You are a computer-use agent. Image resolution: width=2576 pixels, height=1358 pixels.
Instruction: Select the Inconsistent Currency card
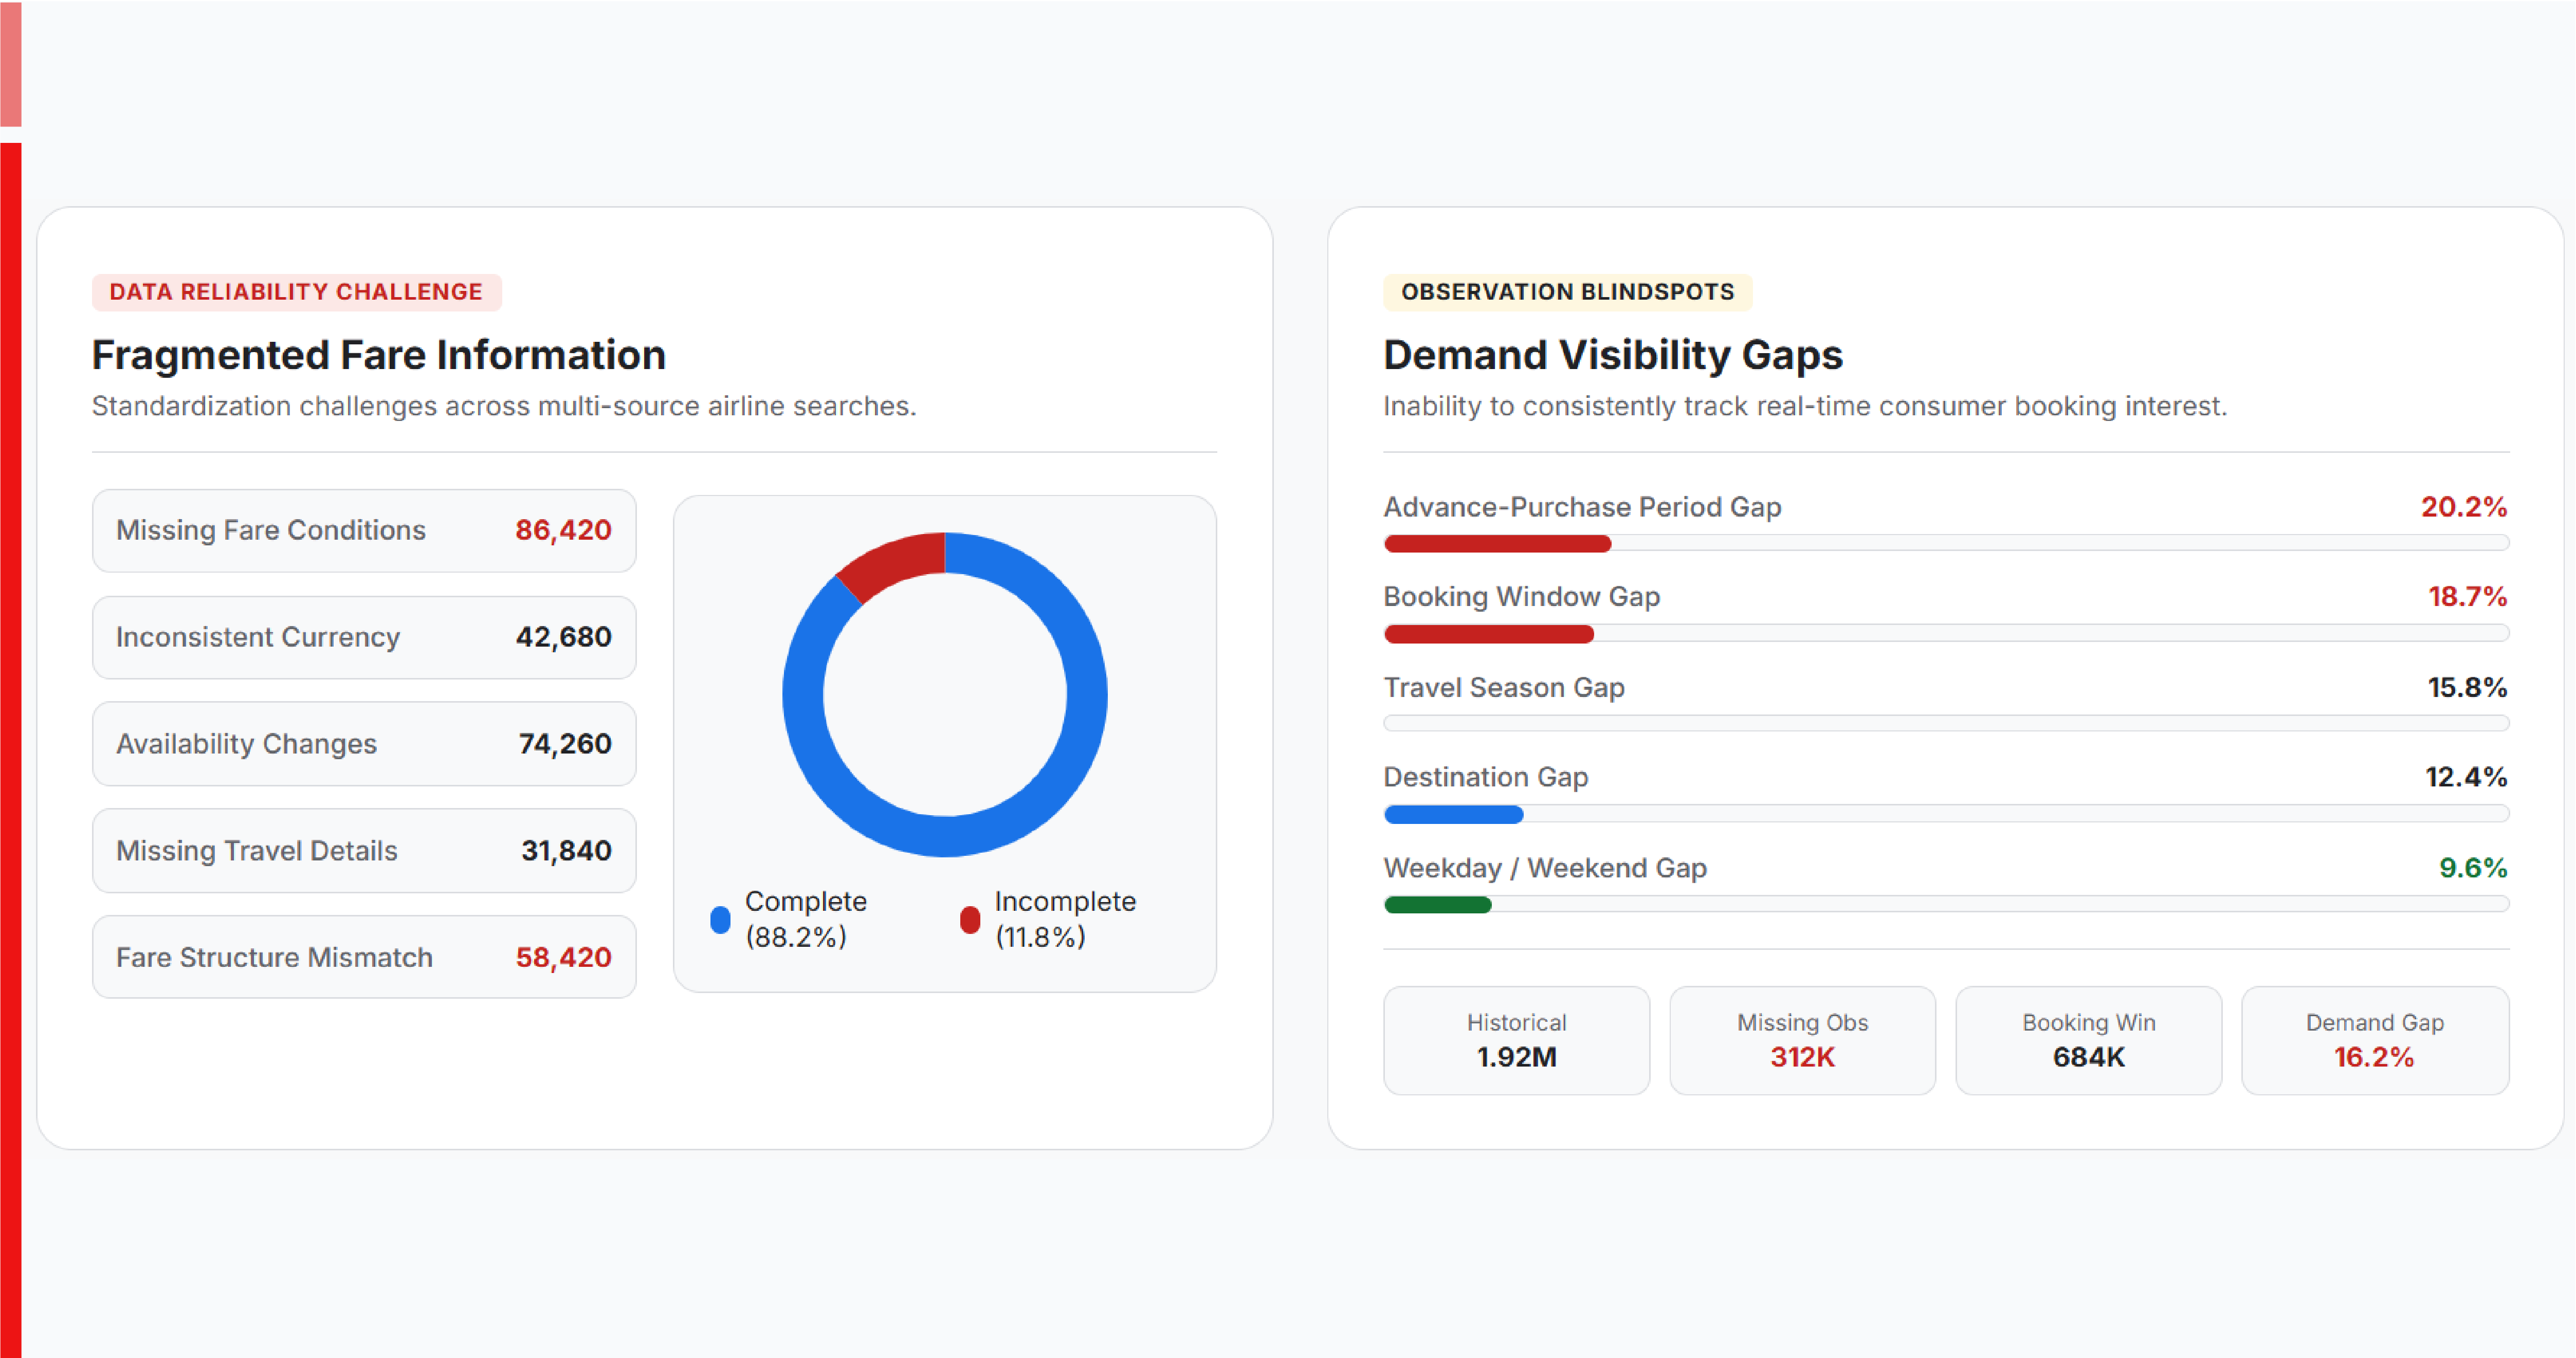364,637
